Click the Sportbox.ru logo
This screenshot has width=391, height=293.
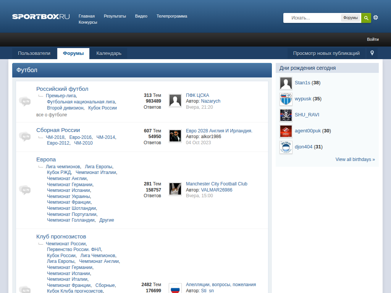(41, 16)
